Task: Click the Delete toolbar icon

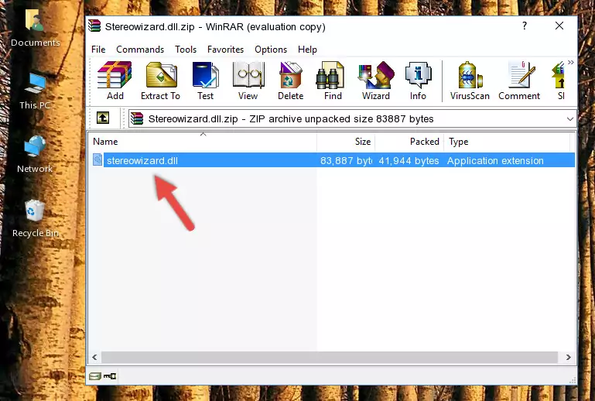Action: pyautogui.click(x=290, y=81)
